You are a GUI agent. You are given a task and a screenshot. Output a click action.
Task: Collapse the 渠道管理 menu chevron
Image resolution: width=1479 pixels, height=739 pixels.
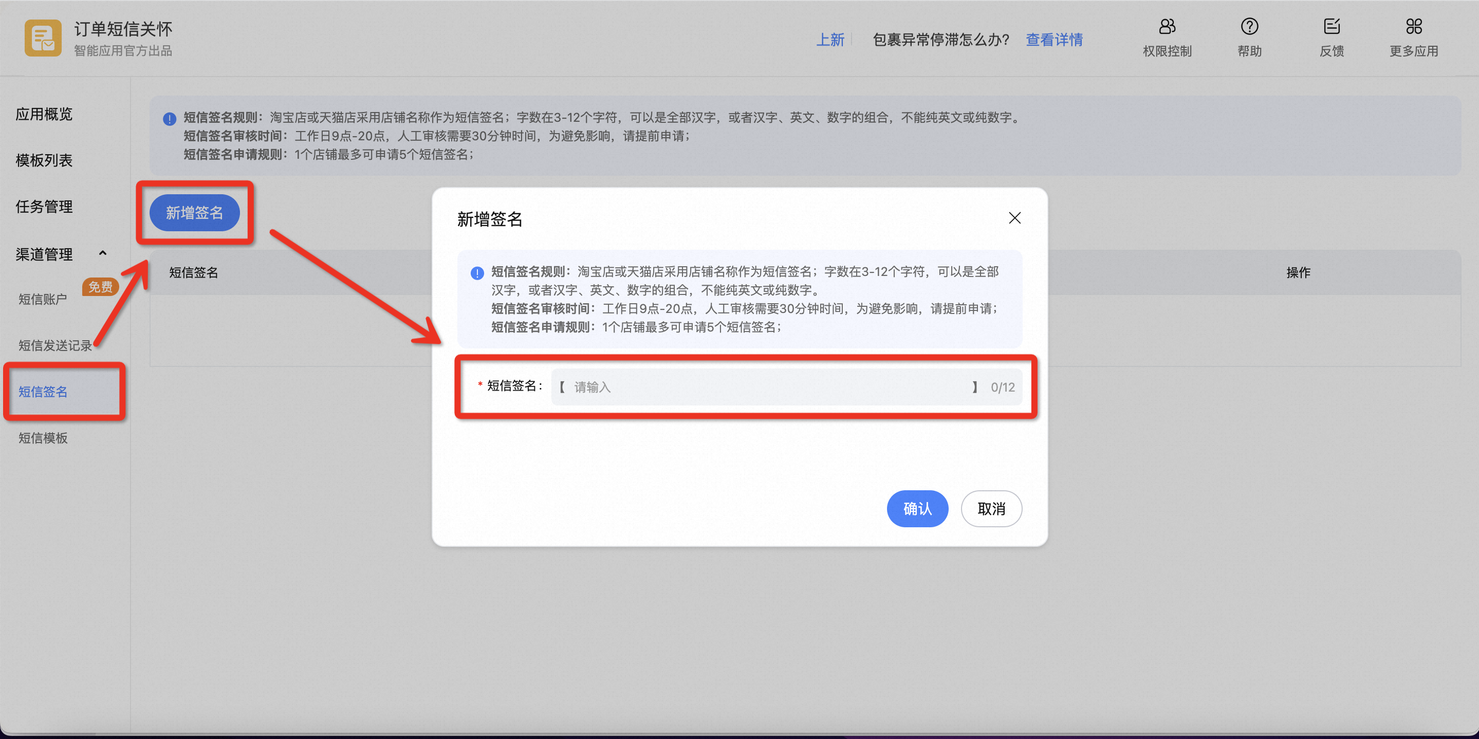point(103,253)
